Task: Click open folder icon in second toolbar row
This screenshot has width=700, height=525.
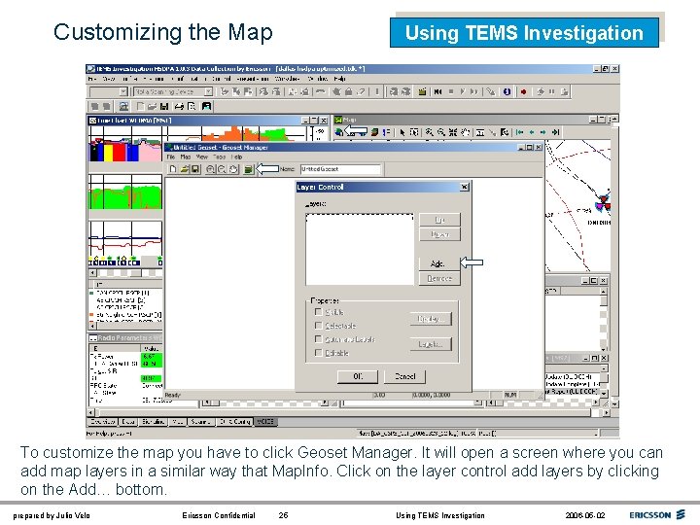Action: pyautogui.click(x=153, y=106)
